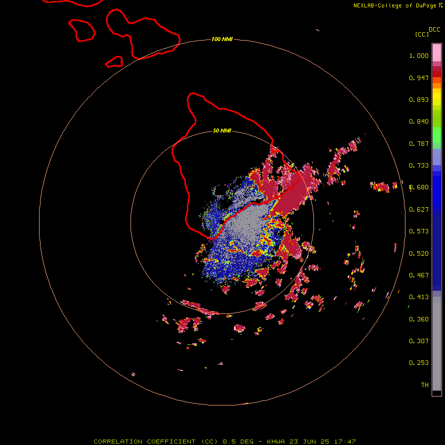Select the 0.520 legend value
445x445 pixels.
tap(419, 254)
